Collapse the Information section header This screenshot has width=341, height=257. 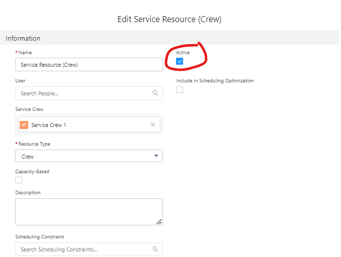point(23,38)
